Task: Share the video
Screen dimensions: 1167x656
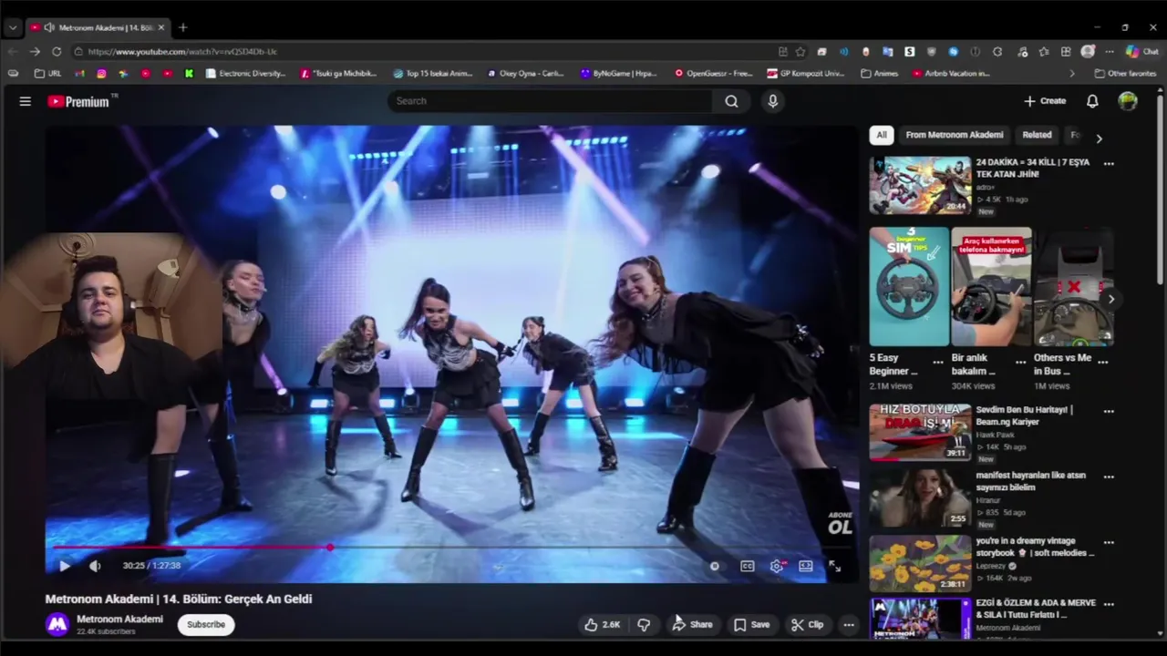Action: 692,624
